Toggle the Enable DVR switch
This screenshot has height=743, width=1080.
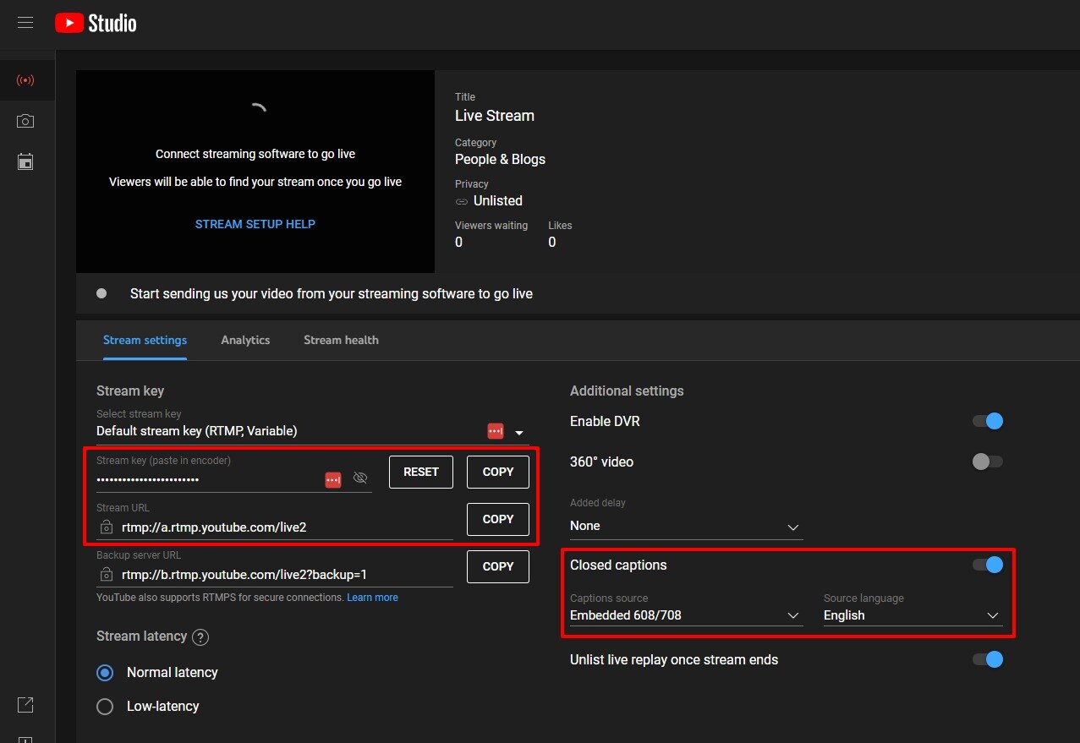pyautogui.click(x=988, y=421)
